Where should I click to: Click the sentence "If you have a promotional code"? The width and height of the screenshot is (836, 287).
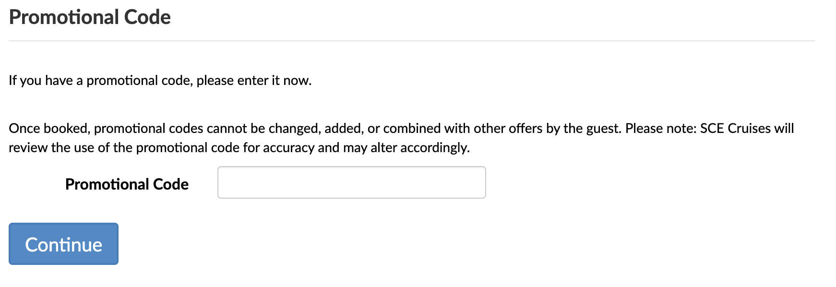101,81
